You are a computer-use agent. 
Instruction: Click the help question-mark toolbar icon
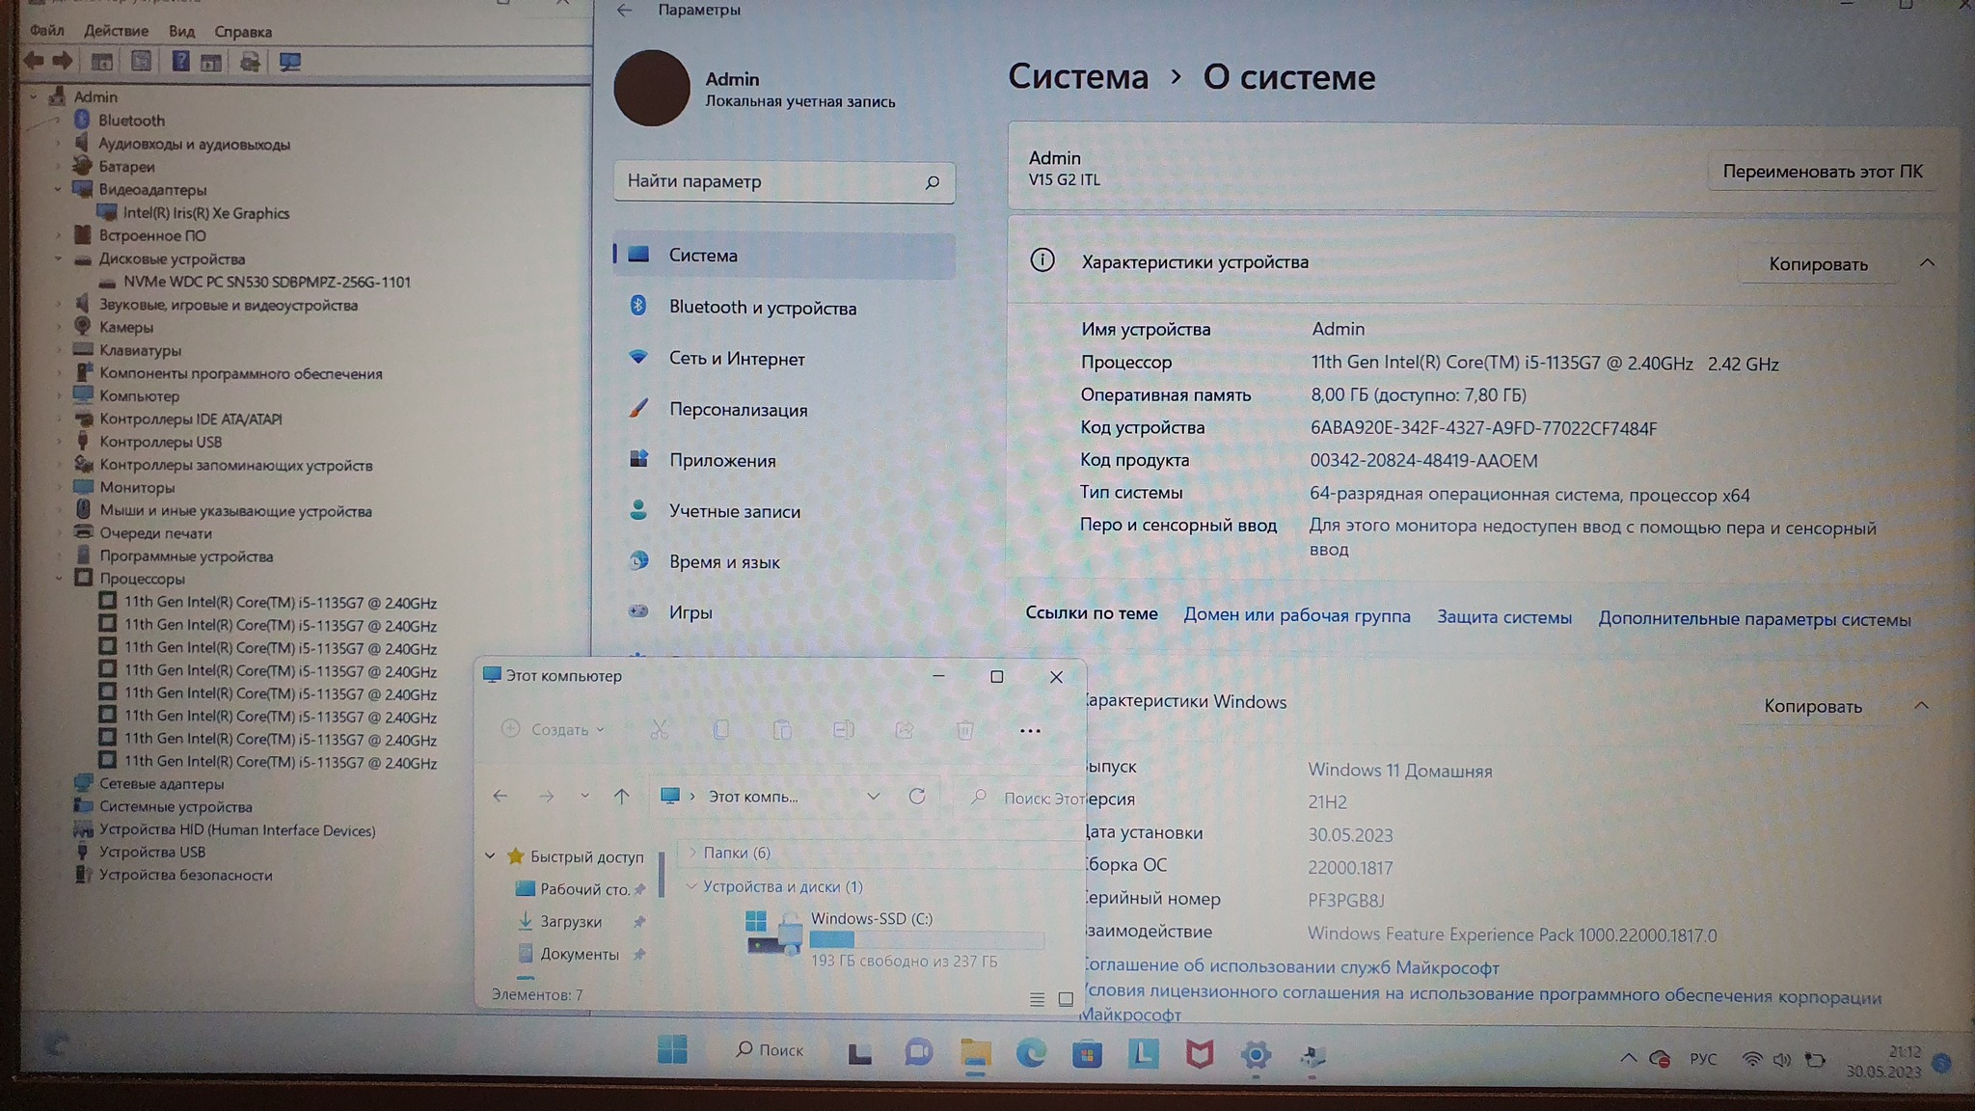pos(180,62)
